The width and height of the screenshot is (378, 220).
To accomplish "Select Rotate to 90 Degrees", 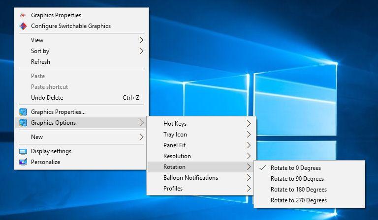I will (x=309, y=179).
